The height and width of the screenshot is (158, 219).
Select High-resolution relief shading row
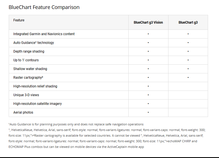pos(35,86)
